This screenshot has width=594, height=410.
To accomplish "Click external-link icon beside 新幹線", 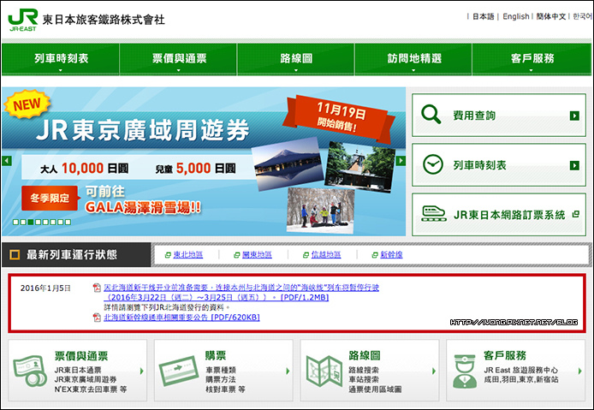I will pos(375,255).
